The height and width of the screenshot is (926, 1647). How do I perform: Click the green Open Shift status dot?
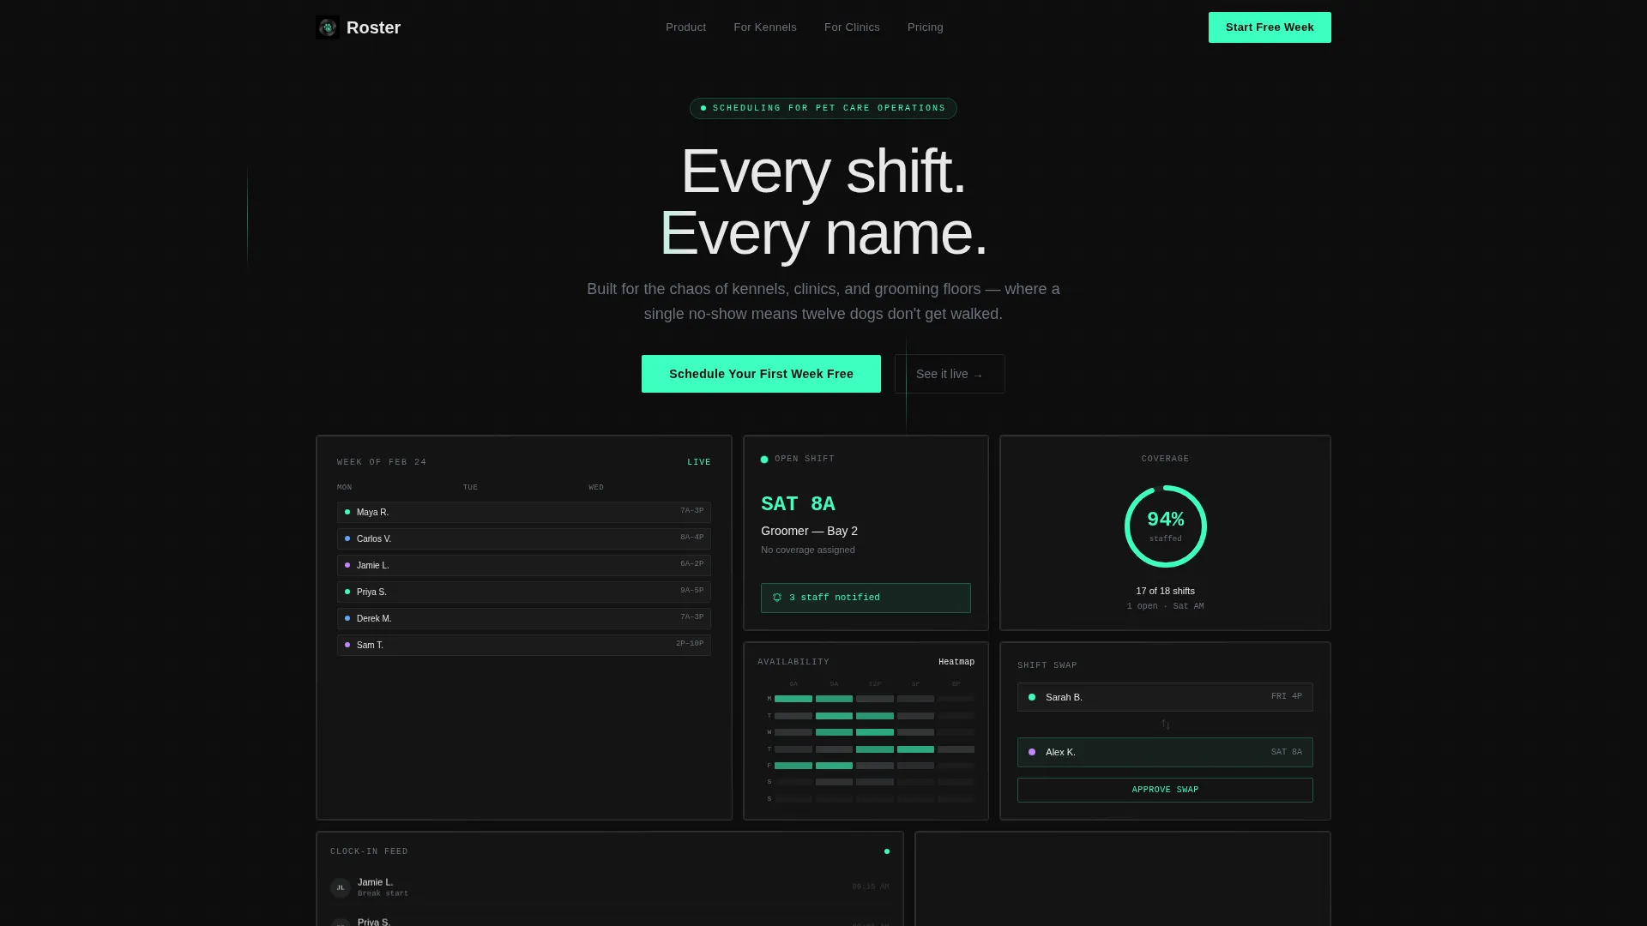[764, 460]
